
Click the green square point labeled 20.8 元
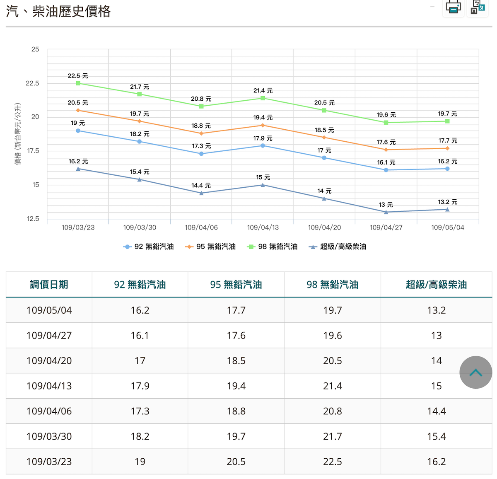[x=201, y=106]
